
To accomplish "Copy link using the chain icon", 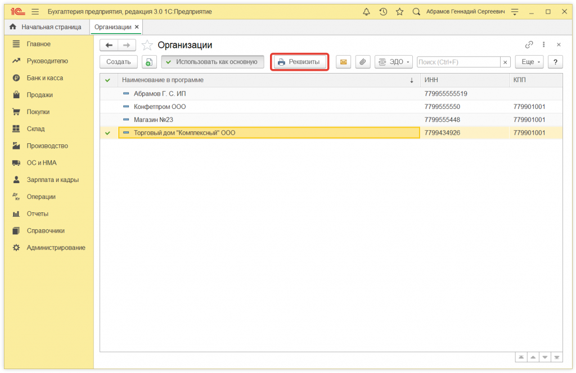I will point(529,45).
